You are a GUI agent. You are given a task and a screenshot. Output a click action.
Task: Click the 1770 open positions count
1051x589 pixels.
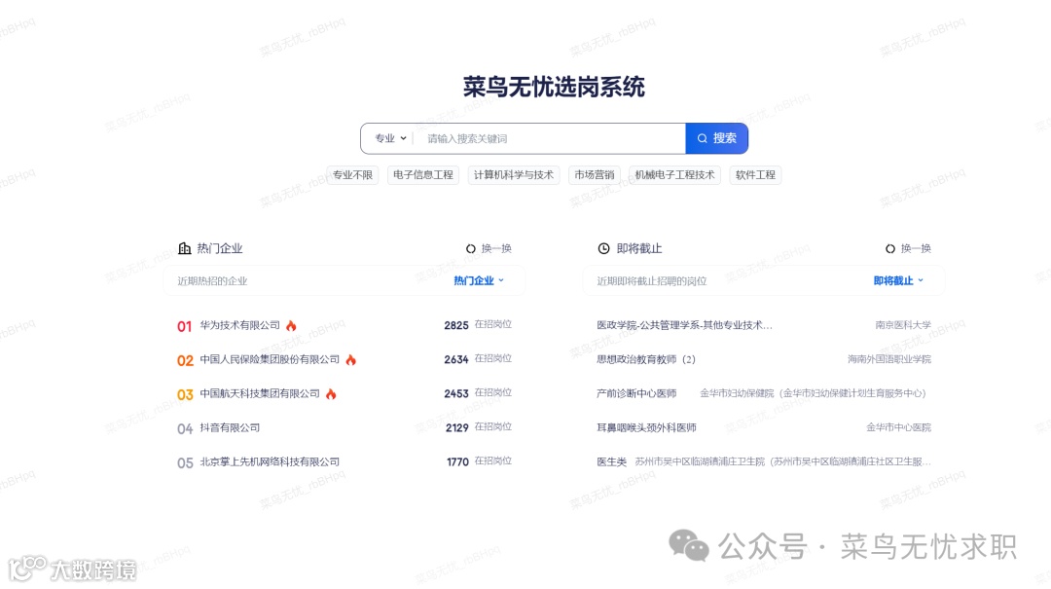pos(457,462)
